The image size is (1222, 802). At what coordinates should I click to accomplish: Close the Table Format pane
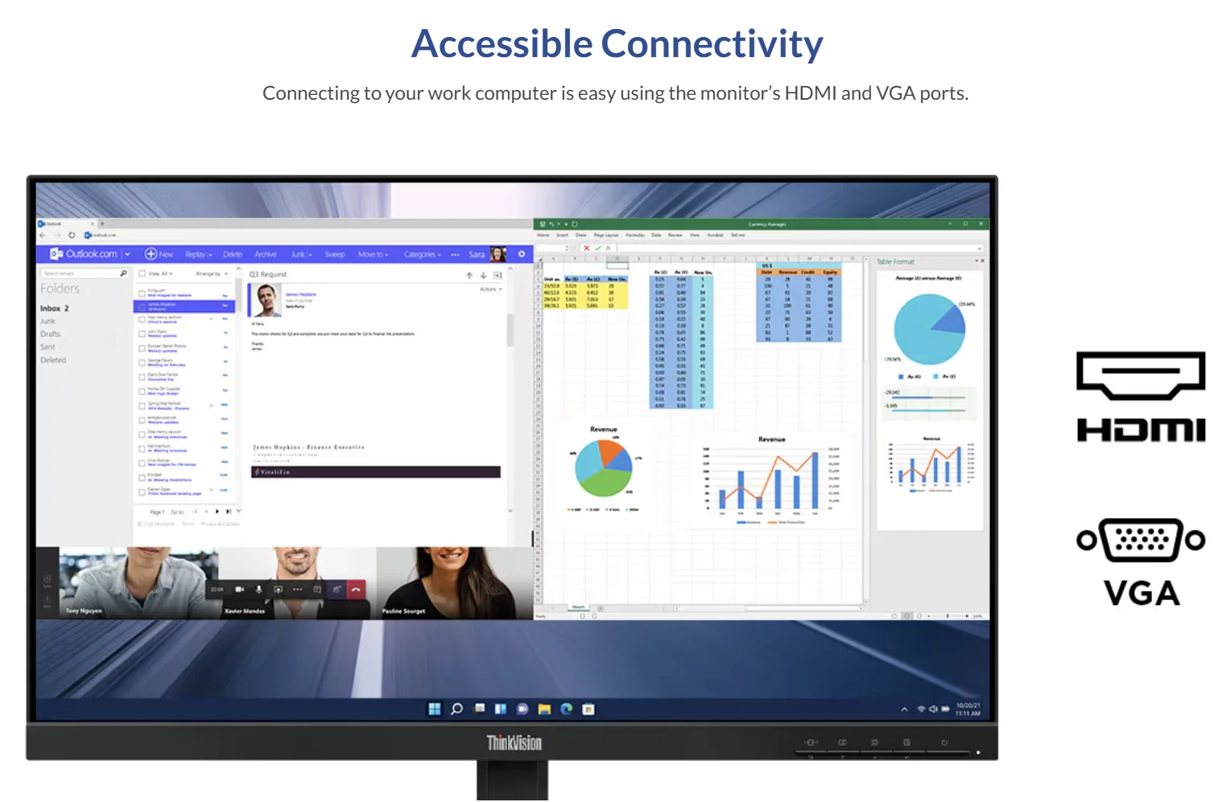(982, 261)
